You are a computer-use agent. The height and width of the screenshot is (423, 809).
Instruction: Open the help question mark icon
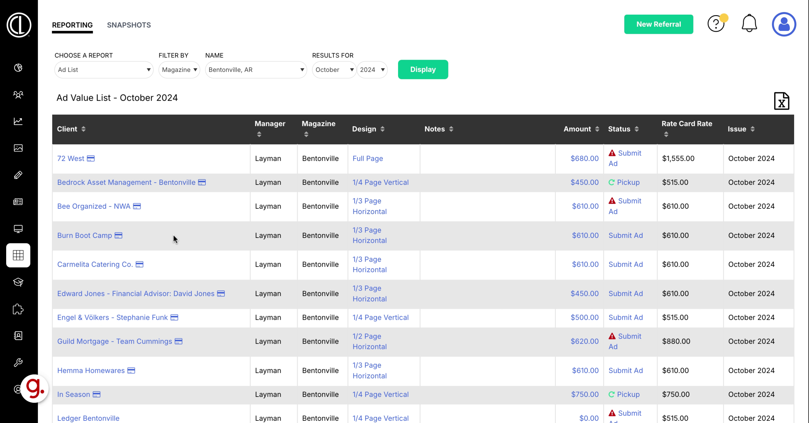coord(716,24)
